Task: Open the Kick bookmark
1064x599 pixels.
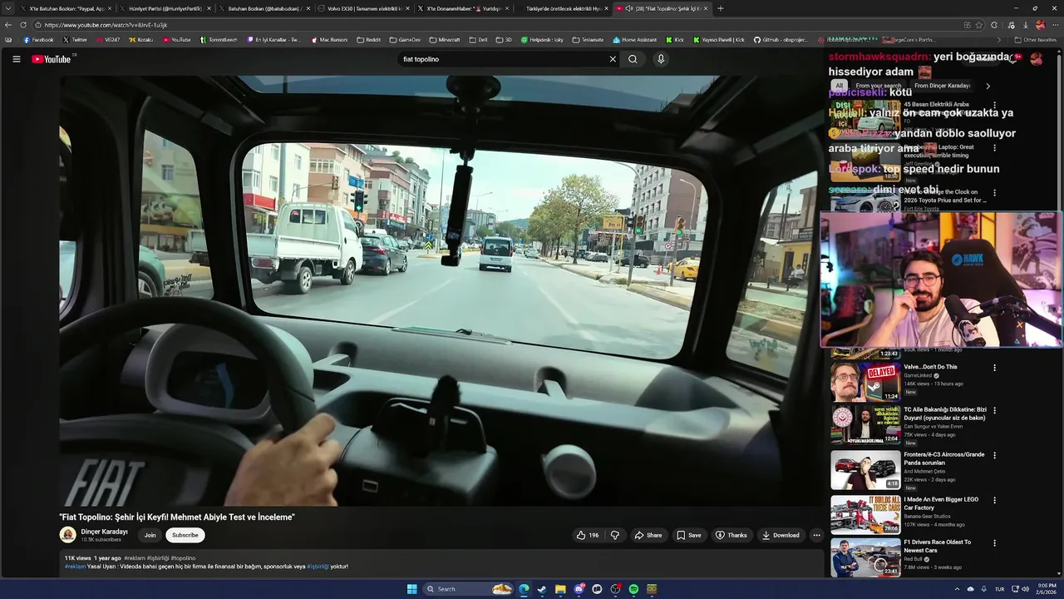Action: tap(674, 40)
